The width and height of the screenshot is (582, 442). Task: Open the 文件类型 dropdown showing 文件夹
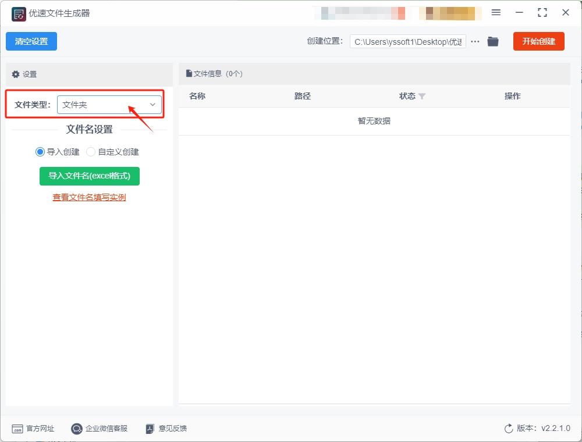[x=109, y=105]
